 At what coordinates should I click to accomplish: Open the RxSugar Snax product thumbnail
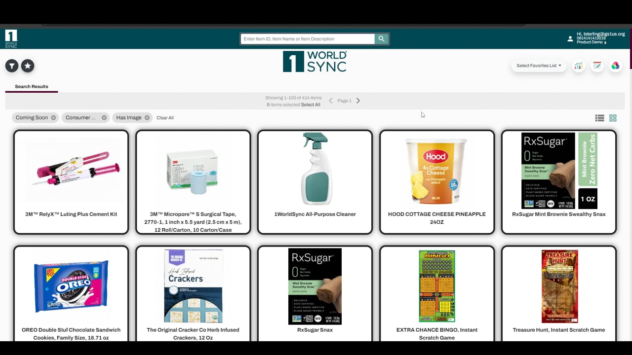click(x=315, y=286)
